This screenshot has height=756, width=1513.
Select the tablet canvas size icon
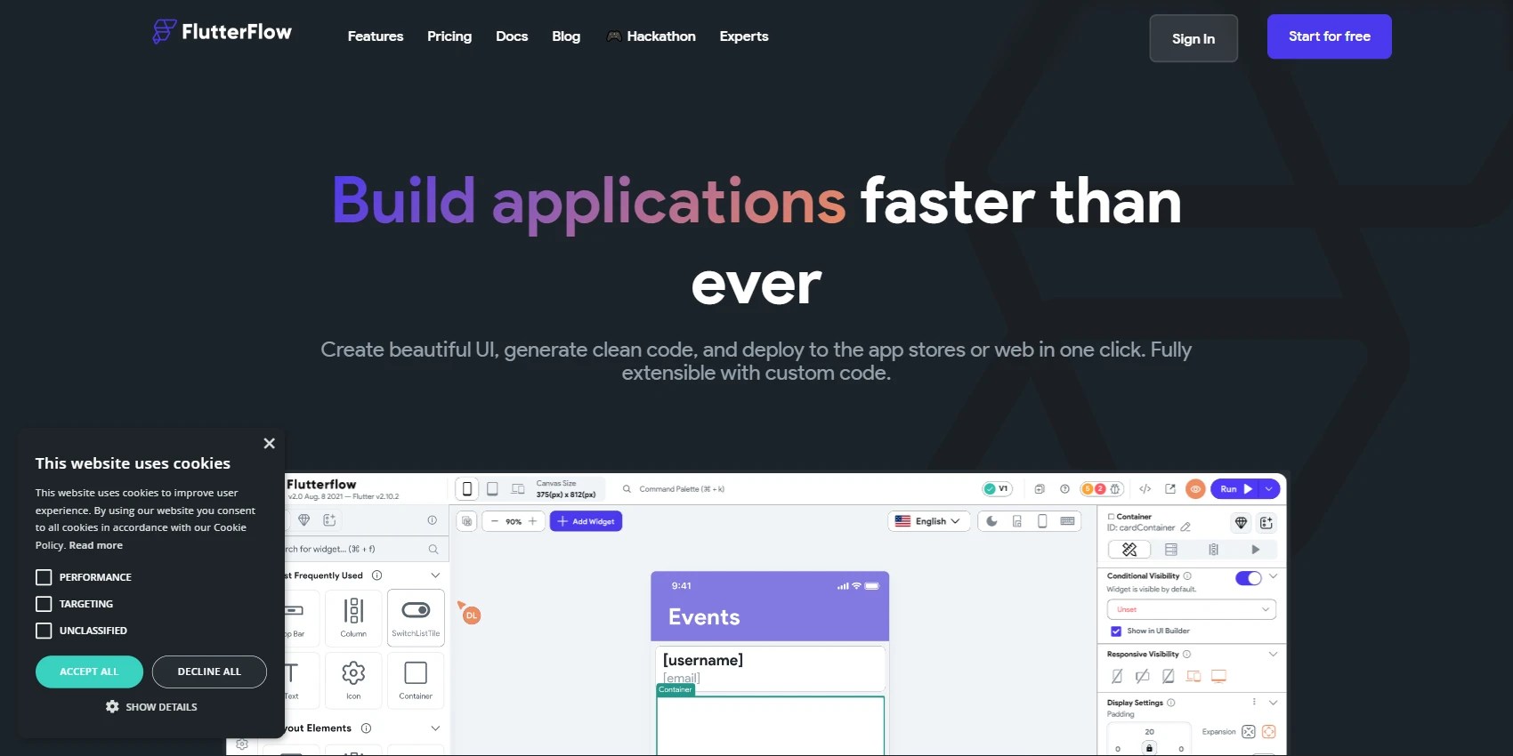pyautogui.click(x=492, y=489)
